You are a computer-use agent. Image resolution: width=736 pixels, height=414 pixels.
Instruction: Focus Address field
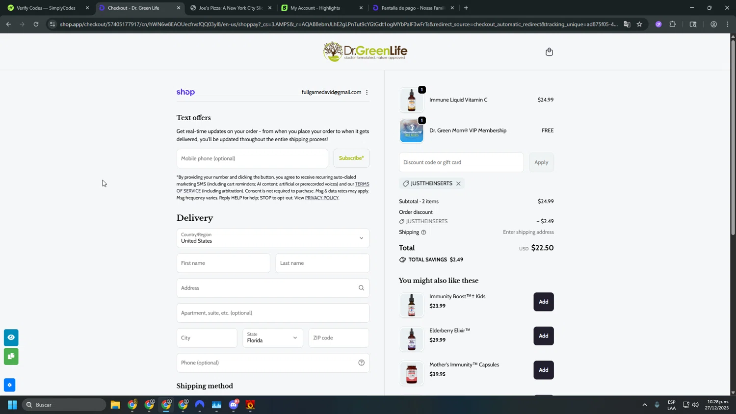[x=273, y=288]
